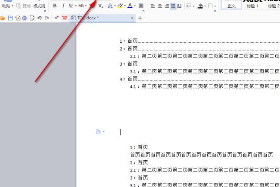The width and height of the screenshot is (280, 187).
Task: Click TOC entry '4.1：第二页'
Action: coord(205,86)
